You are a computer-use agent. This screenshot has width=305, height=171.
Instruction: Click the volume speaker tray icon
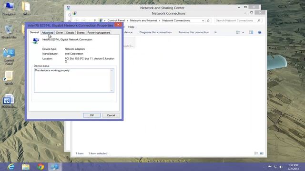pyautogui.click(x=281, y=167)
